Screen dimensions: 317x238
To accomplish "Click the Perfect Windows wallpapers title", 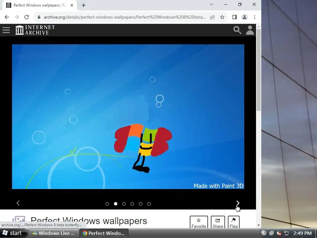I will coord(89,221).
